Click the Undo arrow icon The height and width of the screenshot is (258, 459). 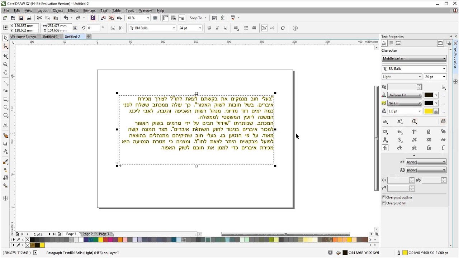tap(66, 18)
